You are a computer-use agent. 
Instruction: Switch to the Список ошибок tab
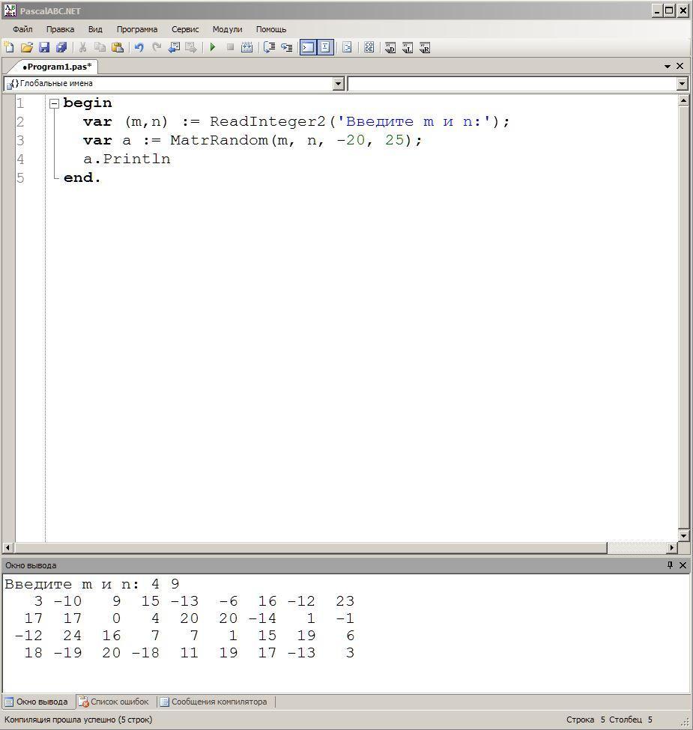coord(114,702)
